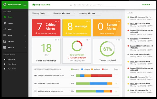157x99 pixels.
Task: Expand the Lists submenu chevron
Action: (x=26, y=35)
